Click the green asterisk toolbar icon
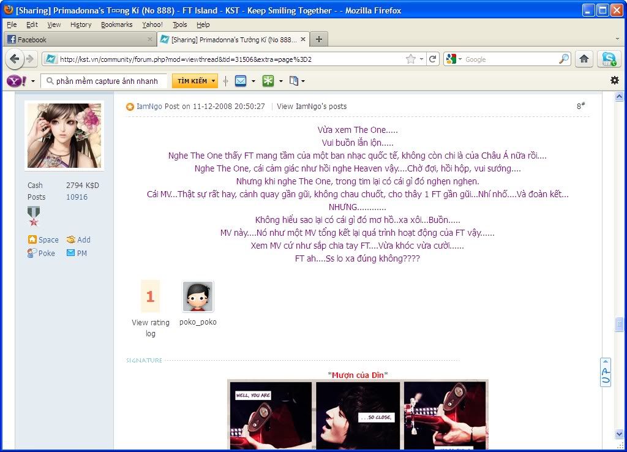627x452 pixels. pos(268,81)
